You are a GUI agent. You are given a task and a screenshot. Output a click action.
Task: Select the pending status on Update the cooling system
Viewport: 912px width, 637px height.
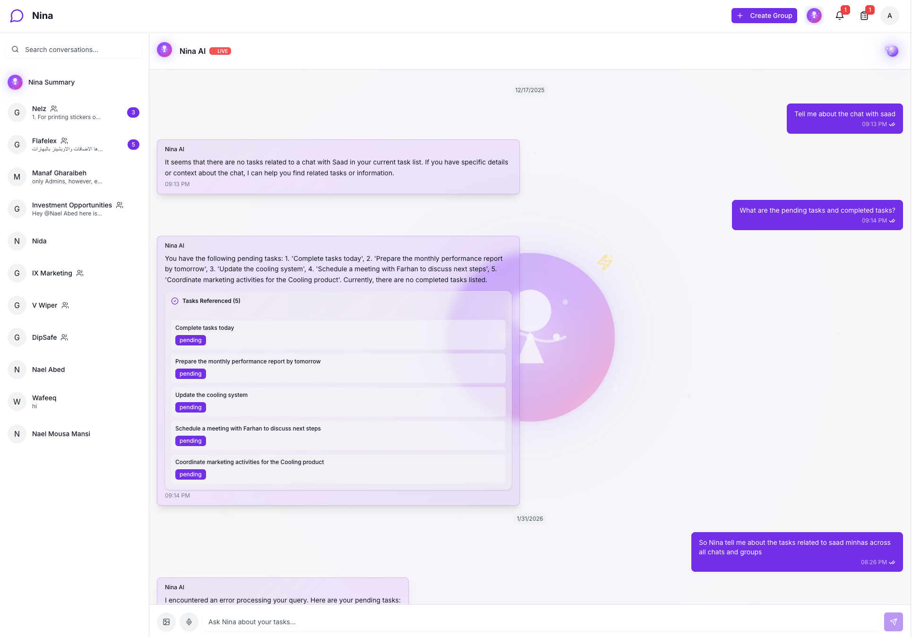click(x=190, y=407)
